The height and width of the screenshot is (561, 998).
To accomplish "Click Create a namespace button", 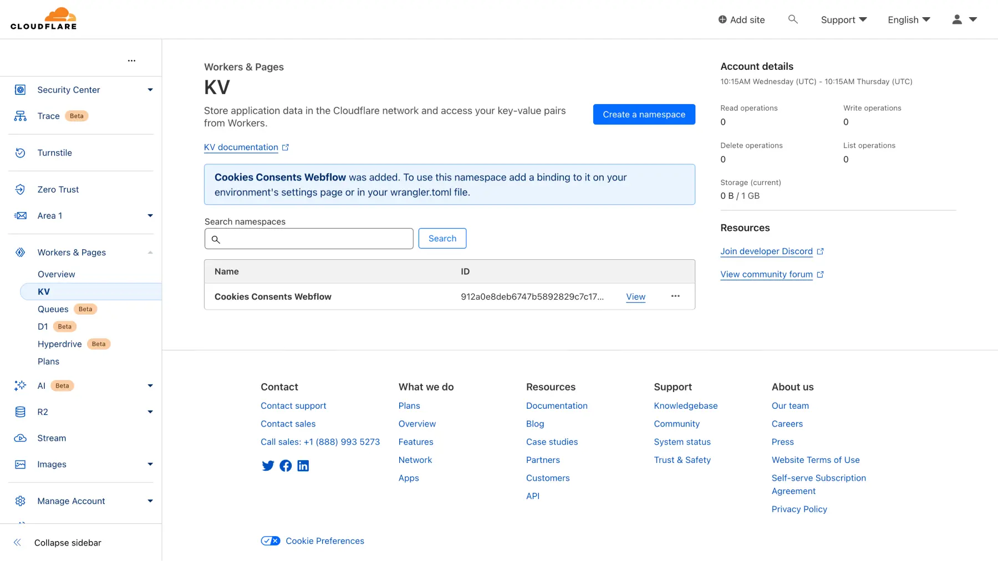I will pos(644,114).
